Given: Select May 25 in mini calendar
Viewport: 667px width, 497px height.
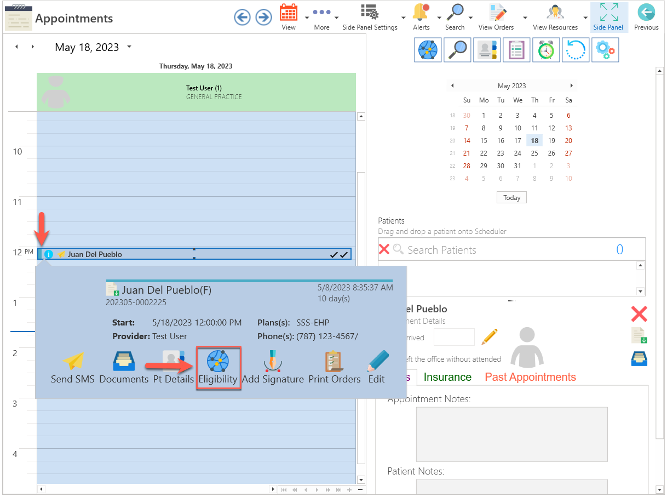Looking at the screenshot, I should [534, 153].
